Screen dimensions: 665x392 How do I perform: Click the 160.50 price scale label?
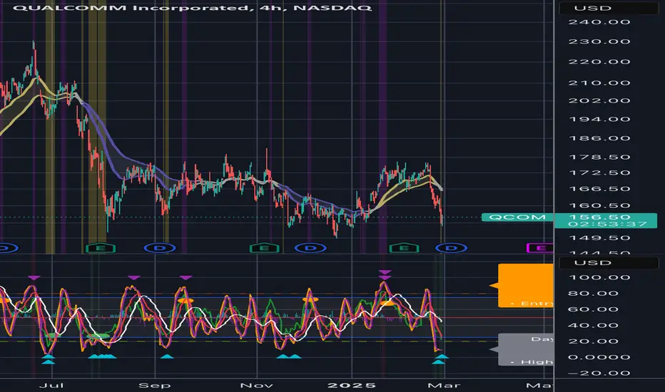(599, 205)
